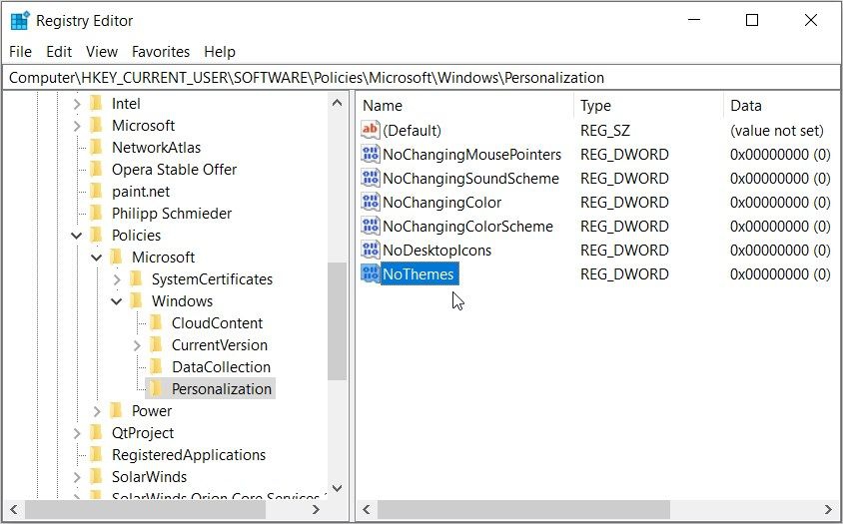Click the Type column header
This screenshot has width=843, height=524.
pos(596,106)
